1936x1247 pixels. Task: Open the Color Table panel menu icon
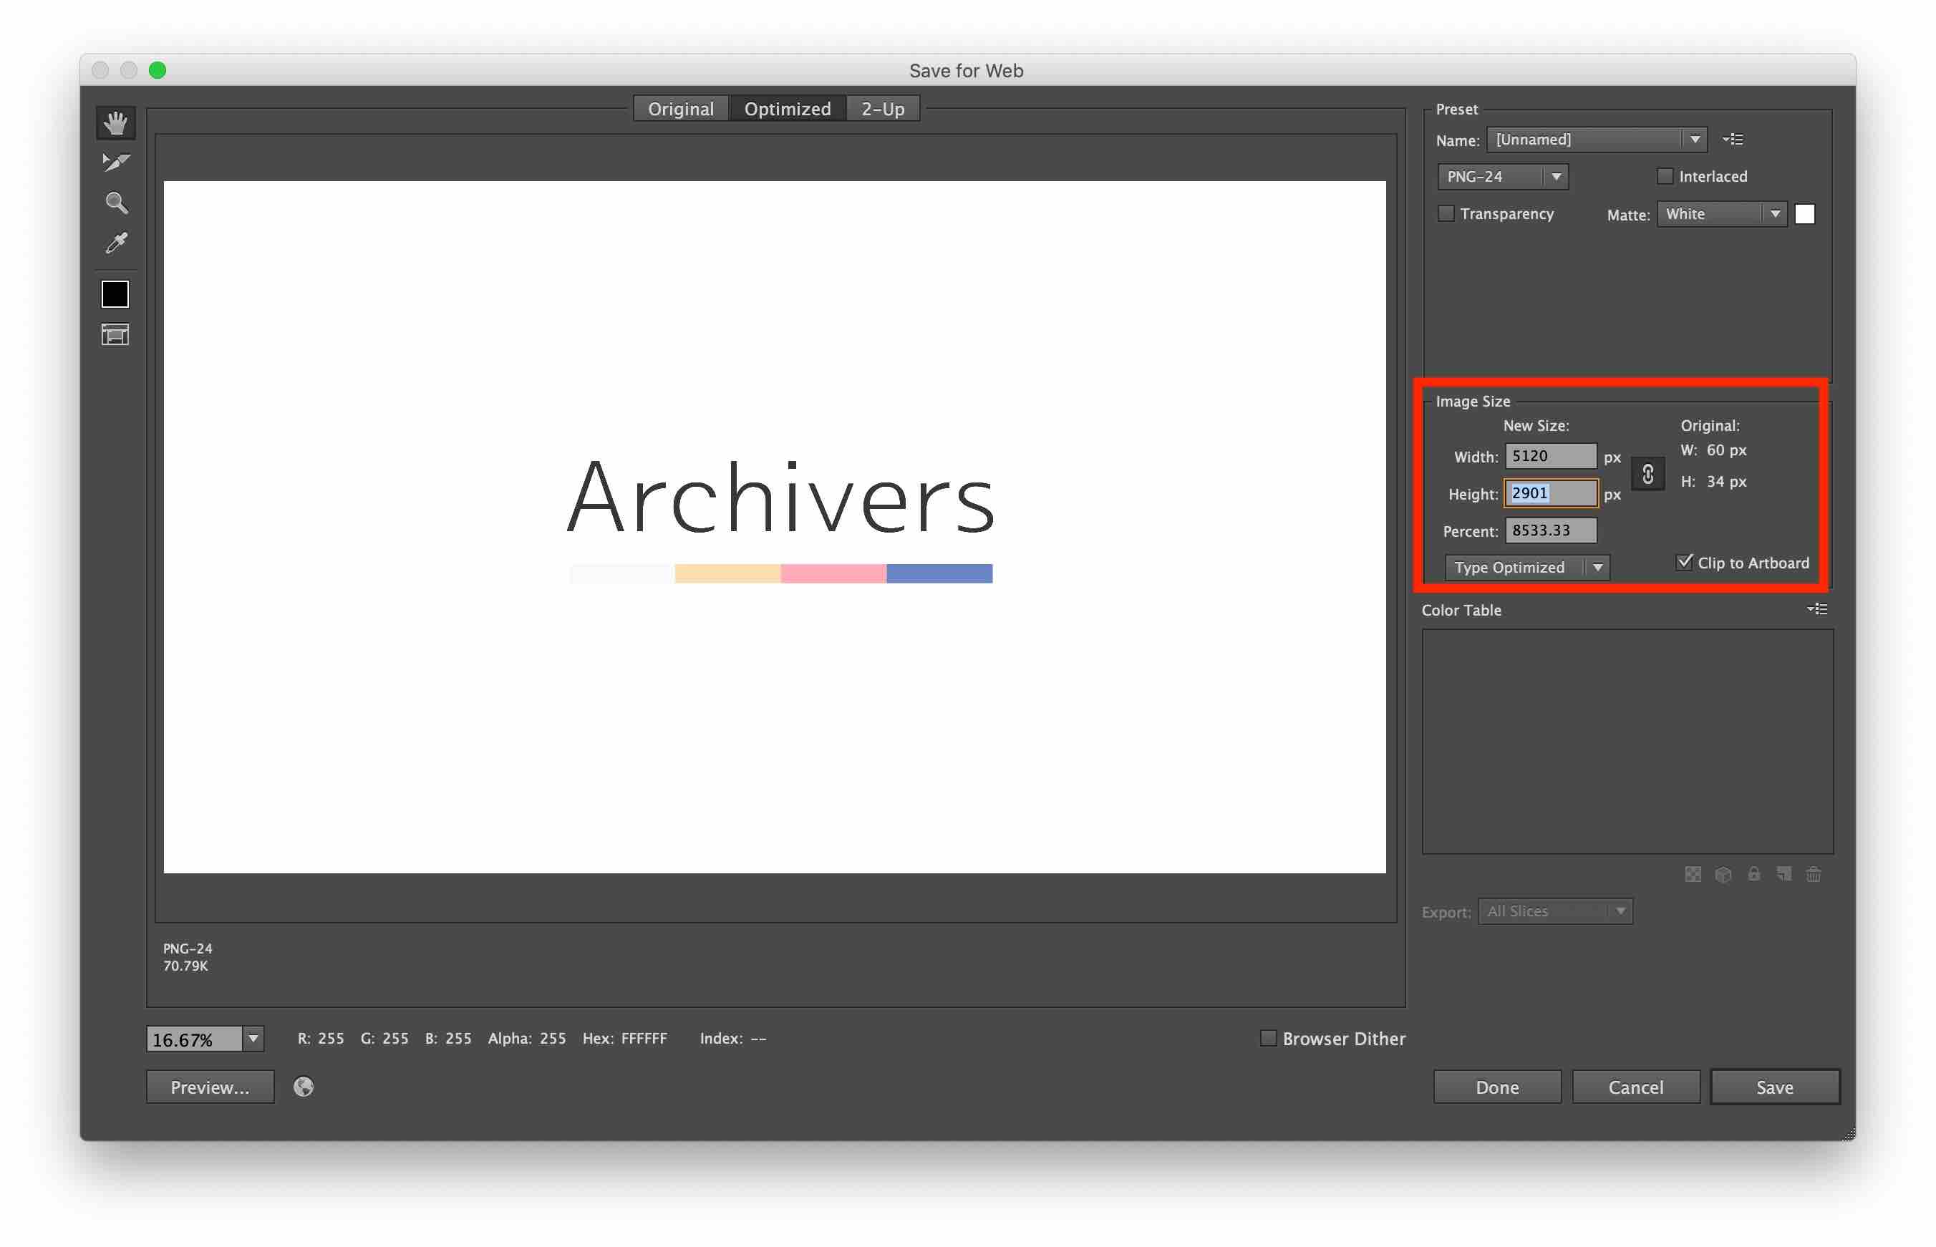1817,609
